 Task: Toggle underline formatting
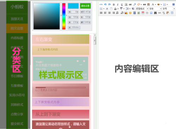coord(122,5)
